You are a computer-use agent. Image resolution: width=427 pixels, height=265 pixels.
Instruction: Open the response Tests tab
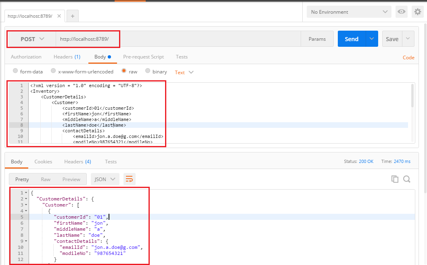pos(111,162)
